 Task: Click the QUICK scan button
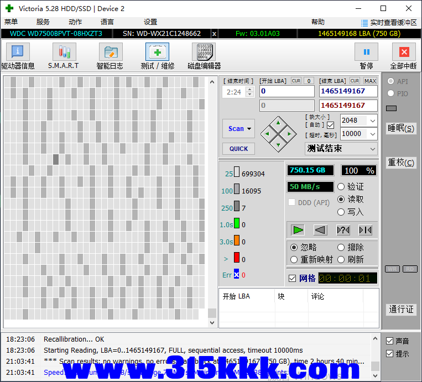click(239, 149)
